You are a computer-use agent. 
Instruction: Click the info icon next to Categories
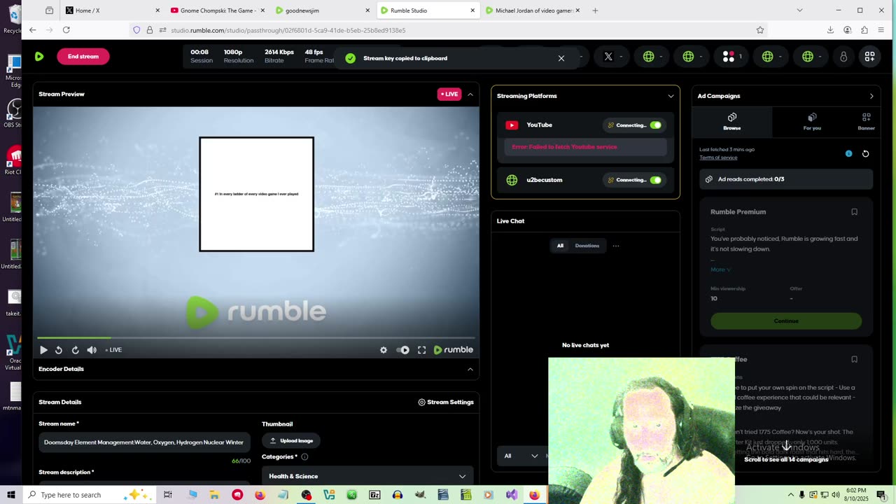coord(304,457)
